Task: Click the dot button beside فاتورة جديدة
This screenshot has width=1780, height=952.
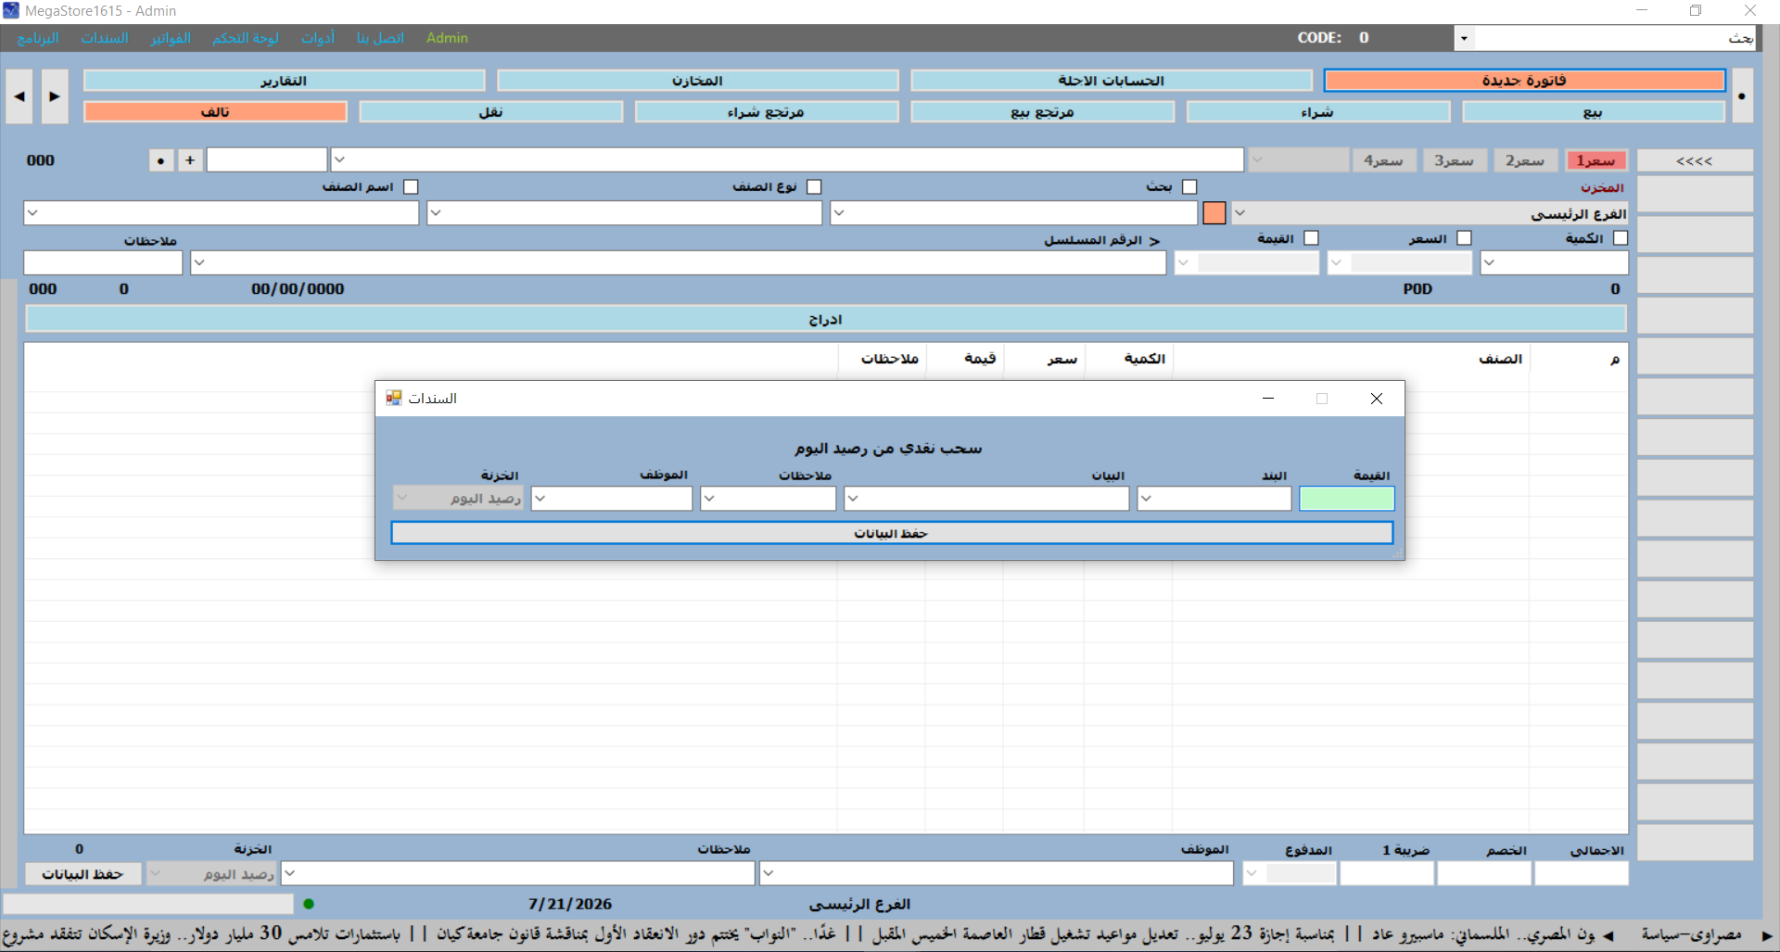Action: (1742, 96)
